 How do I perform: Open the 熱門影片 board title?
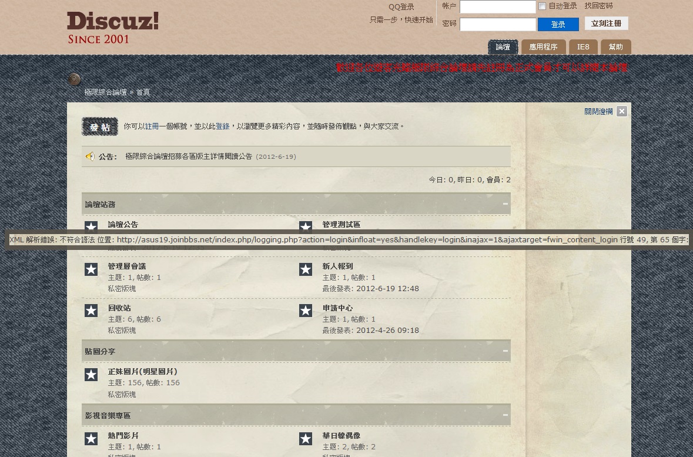(x=123, y=435)
